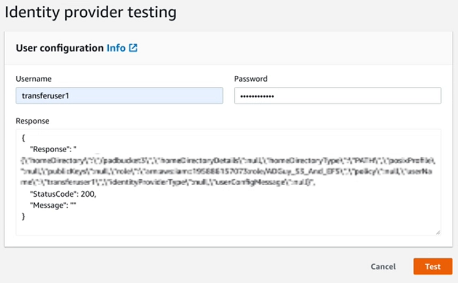Screen dimensions: 458x283
Task: Click the opening brace of the JSON response
Action: [x=23, y=139]
